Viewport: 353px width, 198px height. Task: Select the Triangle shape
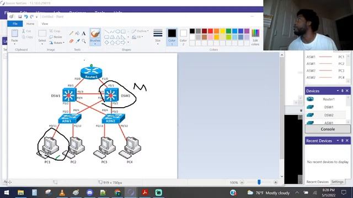117,37
